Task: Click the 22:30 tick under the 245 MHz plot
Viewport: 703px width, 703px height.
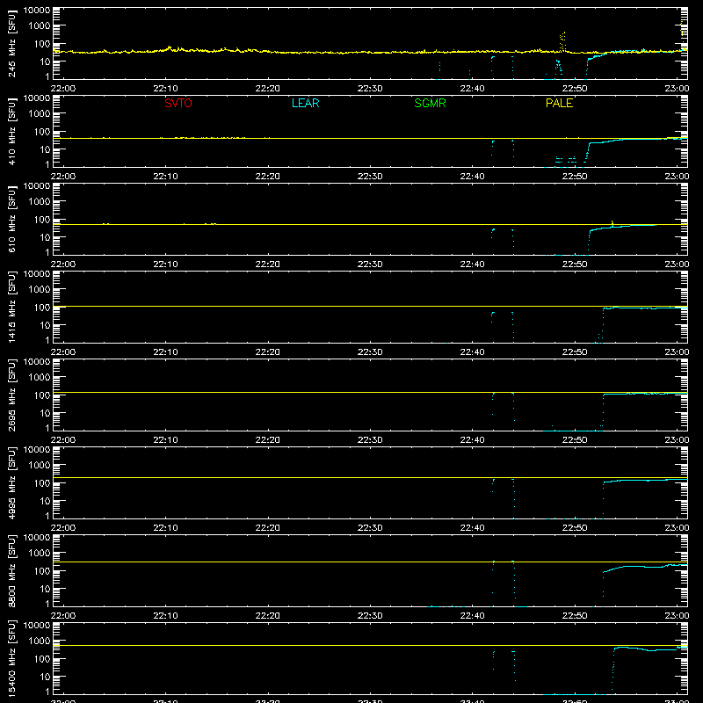Action: (x=370, y=89)
